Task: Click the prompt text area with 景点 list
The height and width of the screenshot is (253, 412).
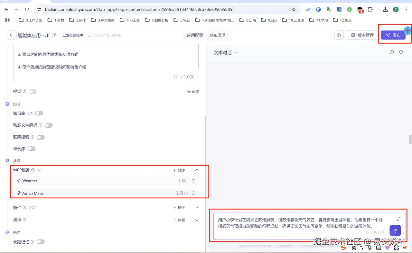Action: [x=106, y=63]
